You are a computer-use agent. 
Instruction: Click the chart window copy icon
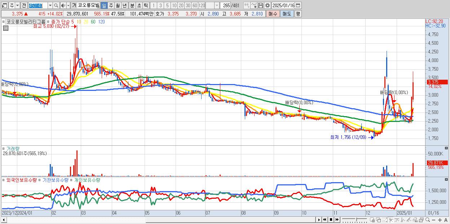click(x=421, y=220)
